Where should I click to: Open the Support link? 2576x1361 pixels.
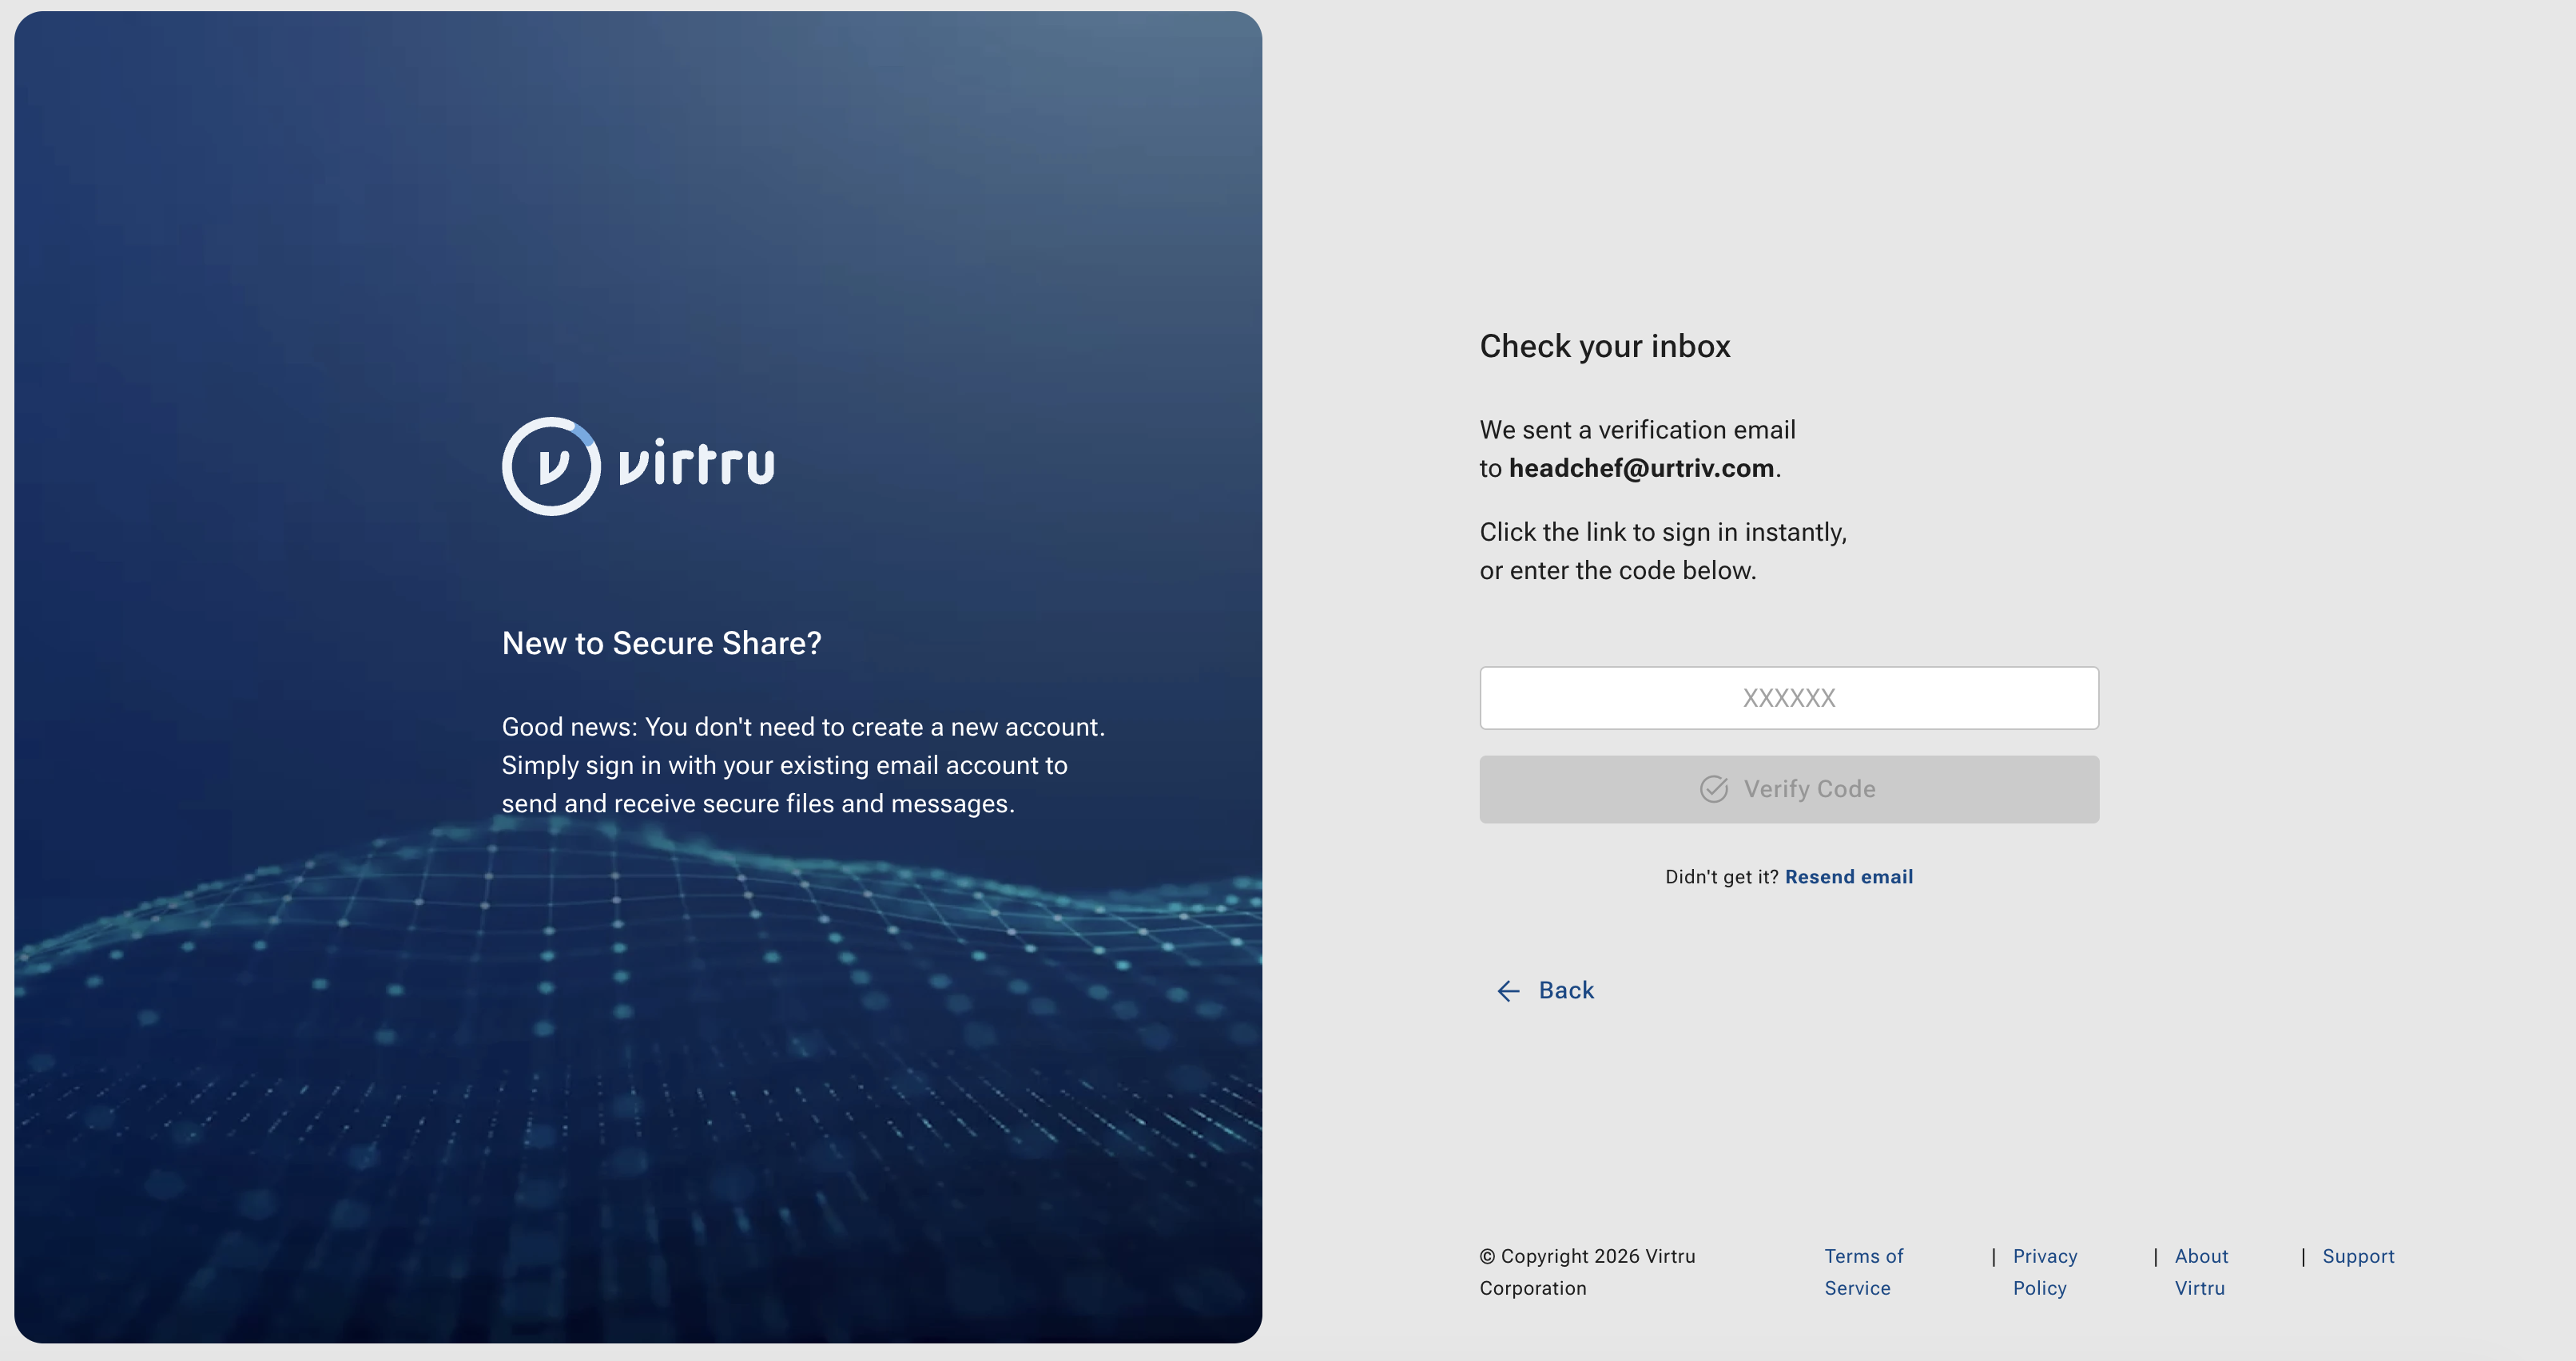2358,1256
